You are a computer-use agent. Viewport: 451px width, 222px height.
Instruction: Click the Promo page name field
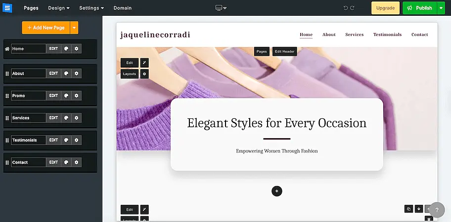click(28, 96)
